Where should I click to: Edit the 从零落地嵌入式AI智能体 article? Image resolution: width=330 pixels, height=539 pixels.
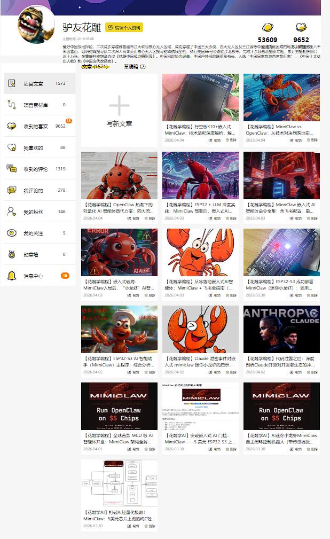point(215,295)
